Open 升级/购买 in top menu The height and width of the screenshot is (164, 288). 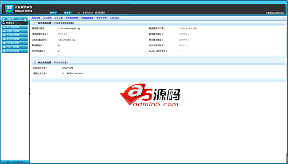click(114, 18)
